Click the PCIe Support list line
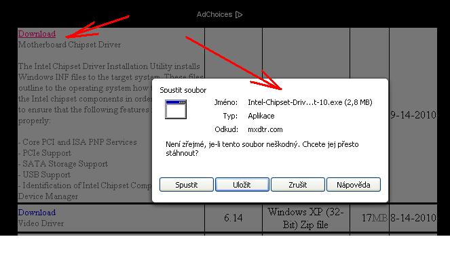 click(45, 153)
